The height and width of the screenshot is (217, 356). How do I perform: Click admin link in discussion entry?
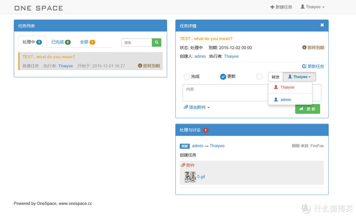197,146
